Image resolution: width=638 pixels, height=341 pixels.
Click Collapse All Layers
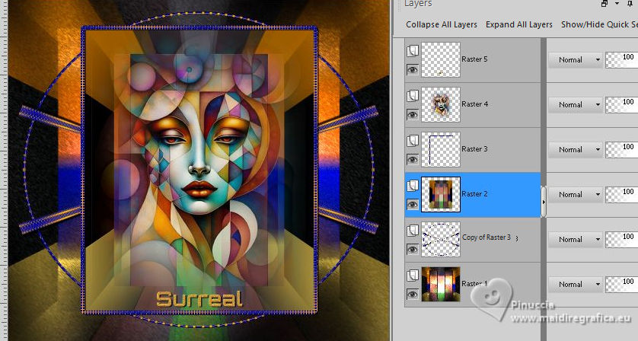click(x=442, y=24)
